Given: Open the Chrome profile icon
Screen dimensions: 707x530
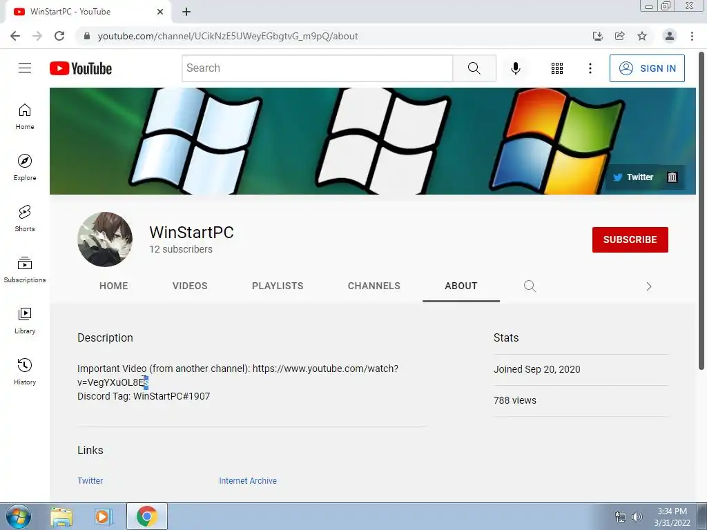Looking at the screenshot, I should coord(670,36).
